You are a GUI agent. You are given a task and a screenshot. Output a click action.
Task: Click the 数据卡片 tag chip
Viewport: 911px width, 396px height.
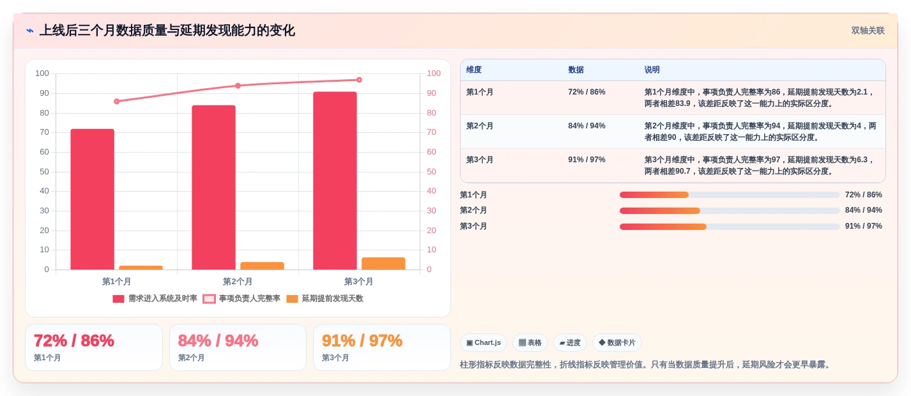(x=617, y=343)
